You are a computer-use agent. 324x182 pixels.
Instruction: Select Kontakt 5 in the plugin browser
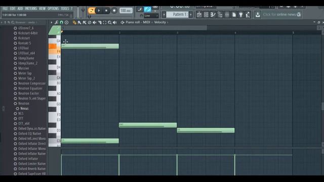tap(24, 43)
